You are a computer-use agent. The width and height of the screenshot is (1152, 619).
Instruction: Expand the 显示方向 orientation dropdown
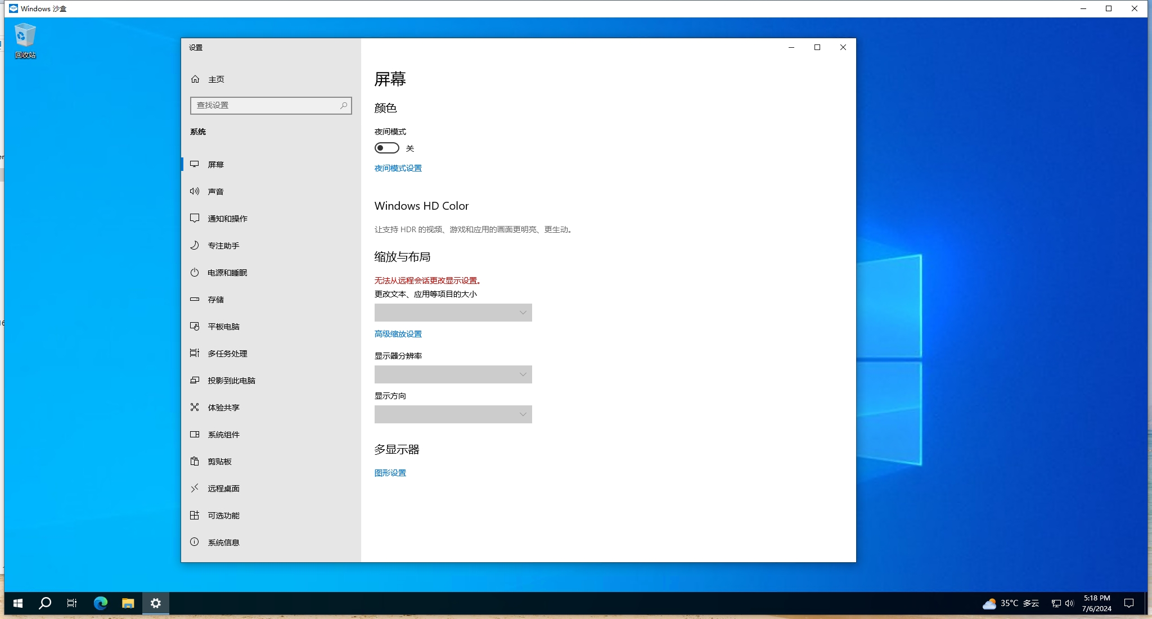coord(453,414)
